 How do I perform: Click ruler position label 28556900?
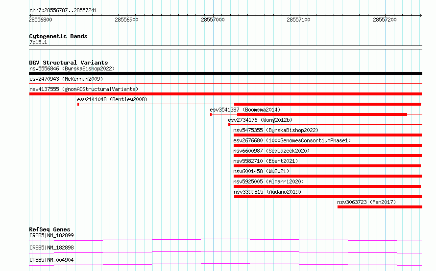click(126, 20)
